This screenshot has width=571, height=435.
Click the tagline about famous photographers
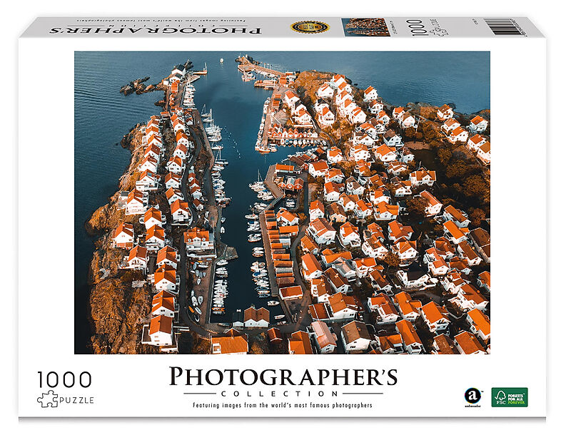coord(283,405)
